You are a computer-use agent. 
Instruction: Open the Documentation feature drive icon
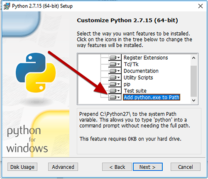pos(115,71)
